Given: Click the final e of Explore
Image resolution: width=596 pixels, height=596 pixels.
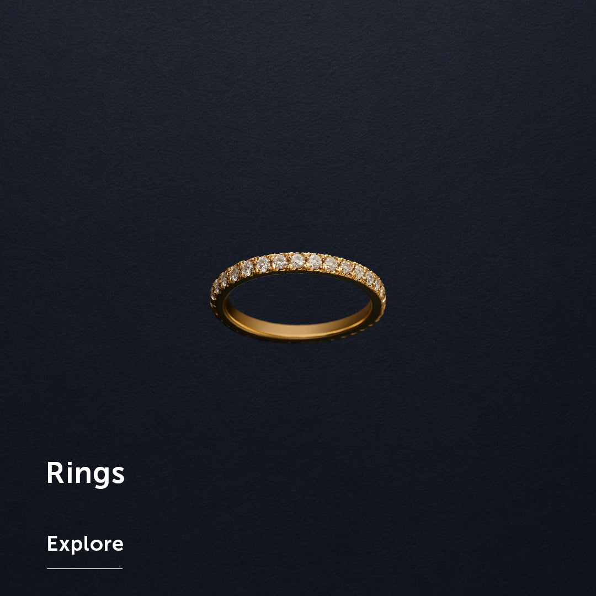Looking at the screenshot, I should pos(118,545).
